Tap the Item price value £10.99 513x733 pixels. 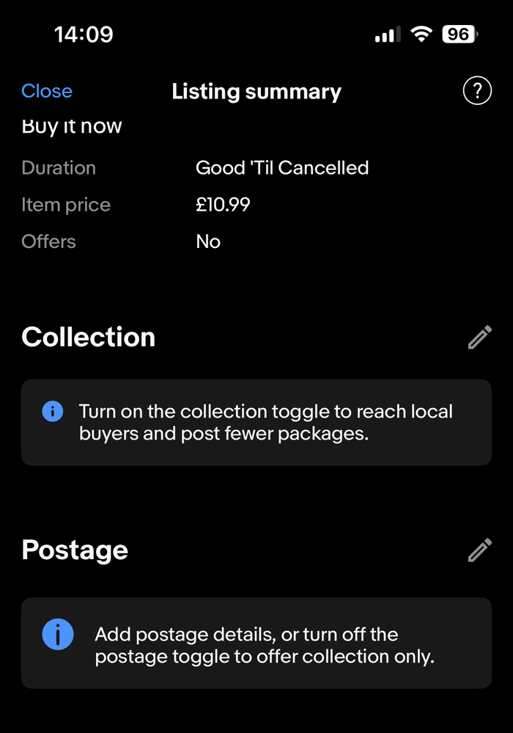pos(223,204)
